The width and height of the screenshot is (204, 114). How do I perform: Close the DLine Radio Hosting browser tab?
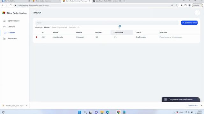(90, 1)
